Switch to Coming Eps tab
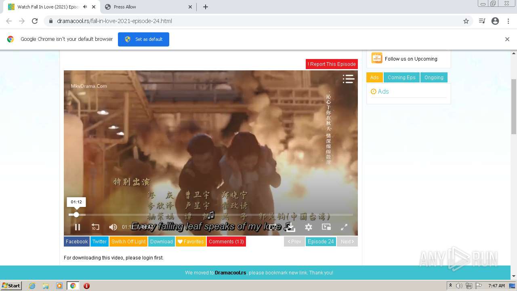This screenshot has height=291, width=517. tap(401, 78)
